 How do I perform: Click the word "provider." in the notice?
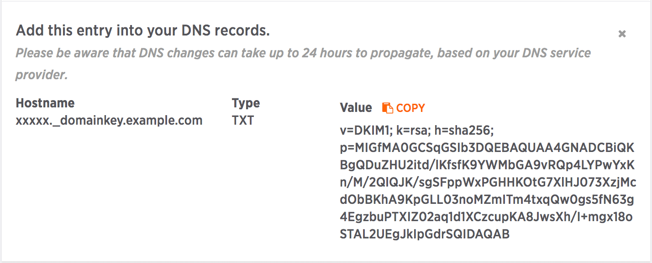(x=42, y=75)
